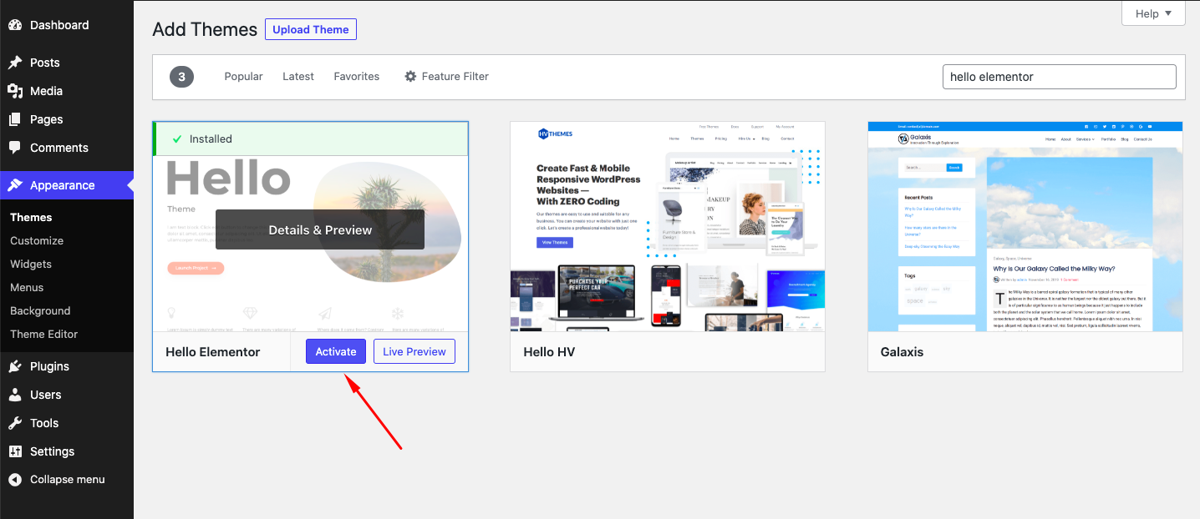
Task: Click the Hello Elementor theme name
Action: click(213, 352)
